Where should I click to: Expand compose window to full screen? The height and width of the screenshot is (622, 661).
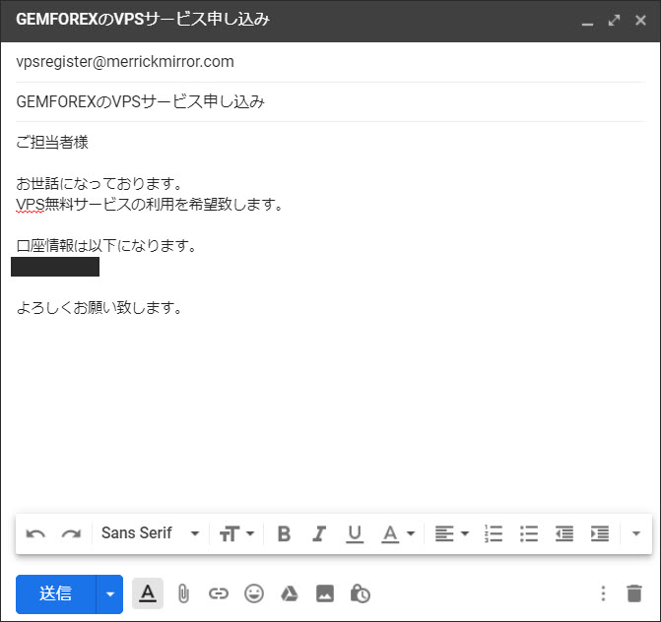(614, 21)
